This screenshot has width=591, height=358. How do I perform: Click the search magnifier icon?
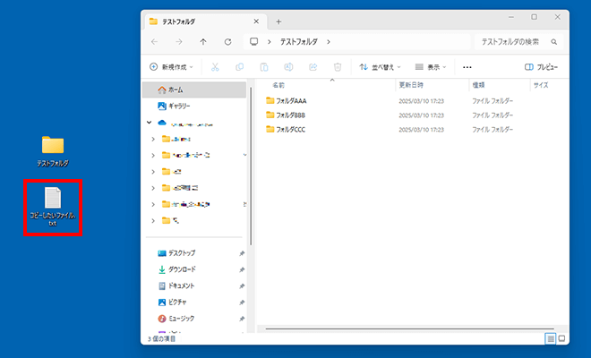click(x=553, y=42)
